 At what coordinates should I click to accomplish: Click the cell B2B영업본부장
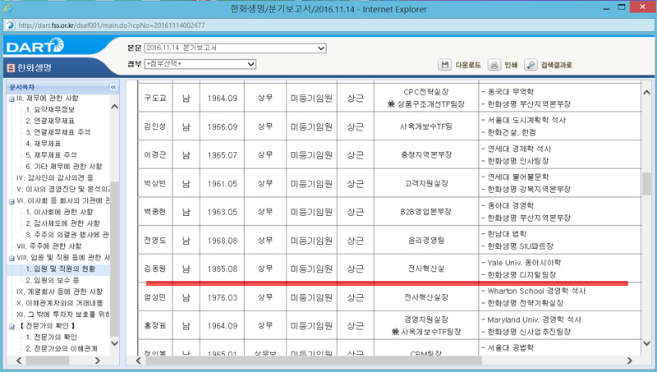click(426, 212)
